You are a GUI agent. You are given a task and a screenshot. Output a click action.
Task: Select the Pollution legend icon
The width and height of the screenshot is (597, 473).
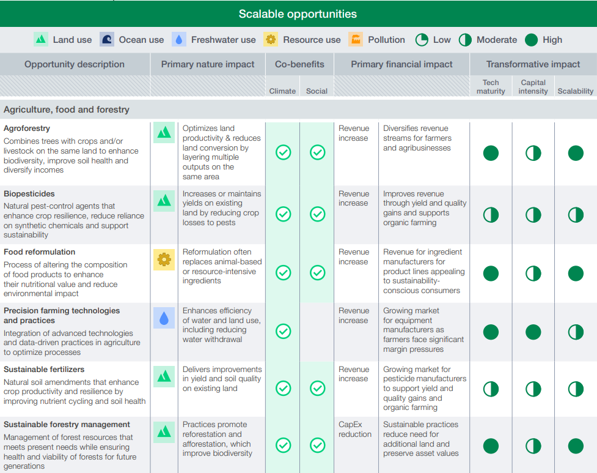coord(355,40)
